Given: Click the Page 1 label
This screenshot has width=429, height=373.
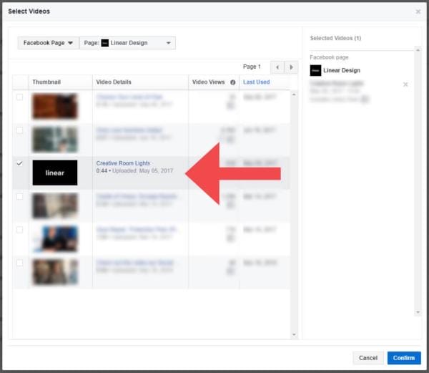Looking at the screenshot, I should click(x=252, y=67).
